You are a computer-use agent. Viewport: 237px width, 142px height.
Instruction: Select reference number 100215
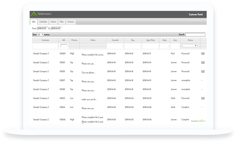[62, 71]
